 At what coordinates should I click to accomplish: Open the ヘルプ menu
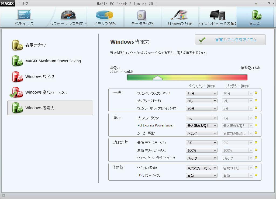(x=23, y=3)
